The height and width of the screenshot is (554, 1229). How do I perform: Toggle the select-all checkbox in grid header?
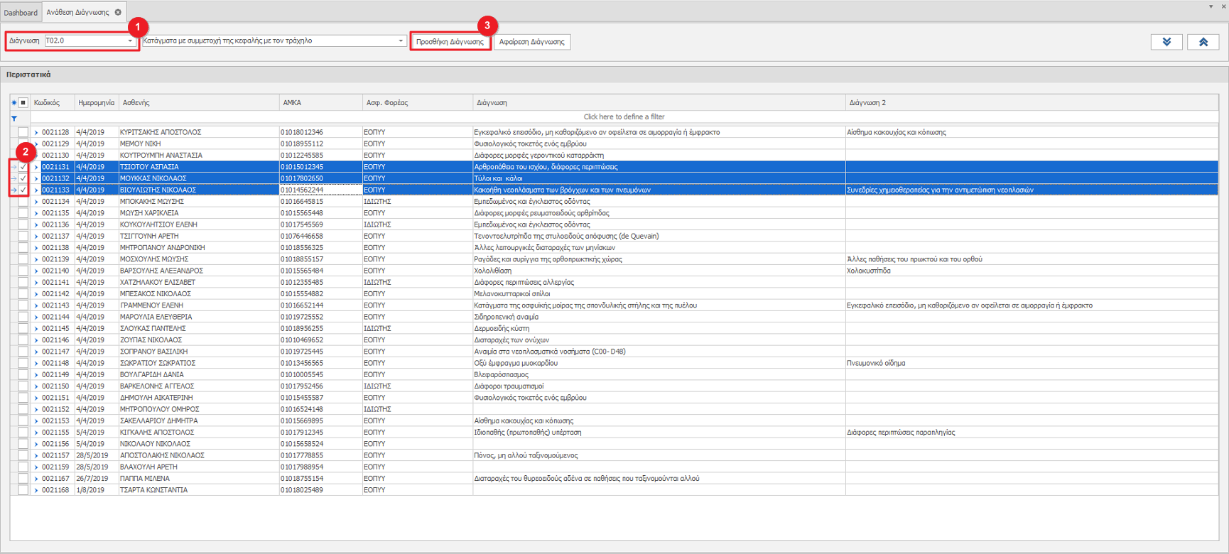tap(23, 103)
